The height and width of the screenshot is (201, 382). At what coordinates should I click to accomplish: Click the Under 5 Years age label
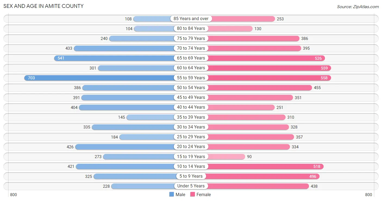click(191, 186)
